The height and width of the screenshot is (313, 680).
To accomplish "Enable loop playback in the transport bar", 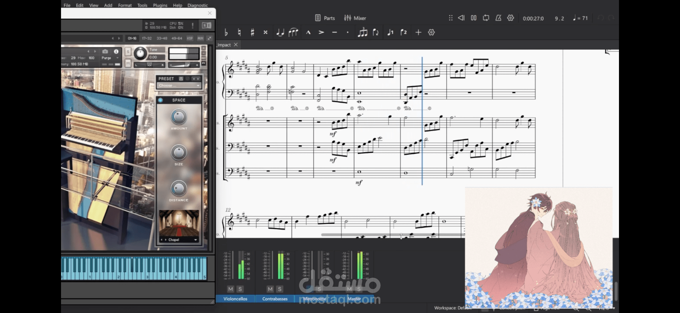I will pos(486,18).
